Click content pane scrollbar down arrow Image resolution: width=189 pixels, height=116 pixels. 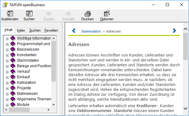[185, 108]
